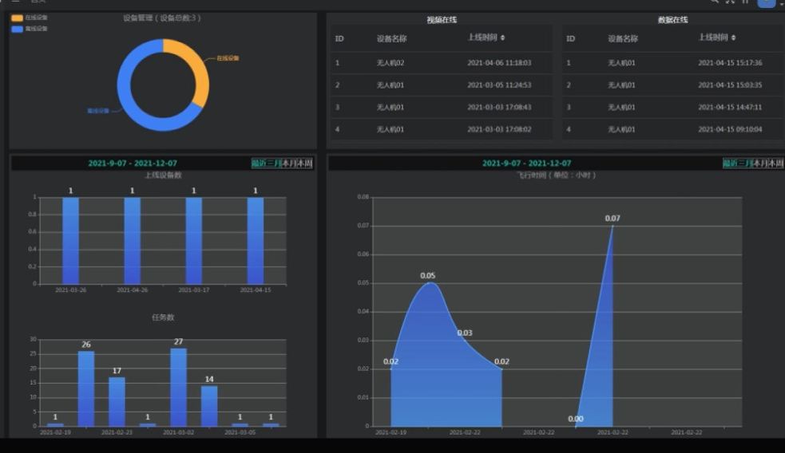The image size is (785, 453).
Task: Click data online row dated 2021-04-15 15:17:36
Action: click(x=672, y=62)
